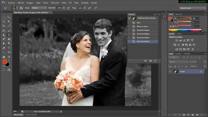
Task: Open the Flujo slider arrow
Action: pyautogui.click(x=84, y=8)
